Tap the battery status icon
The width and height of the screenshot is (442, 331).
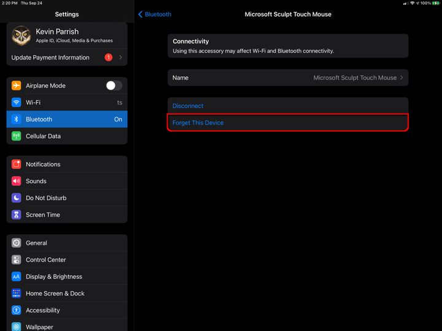click(436, 3)
